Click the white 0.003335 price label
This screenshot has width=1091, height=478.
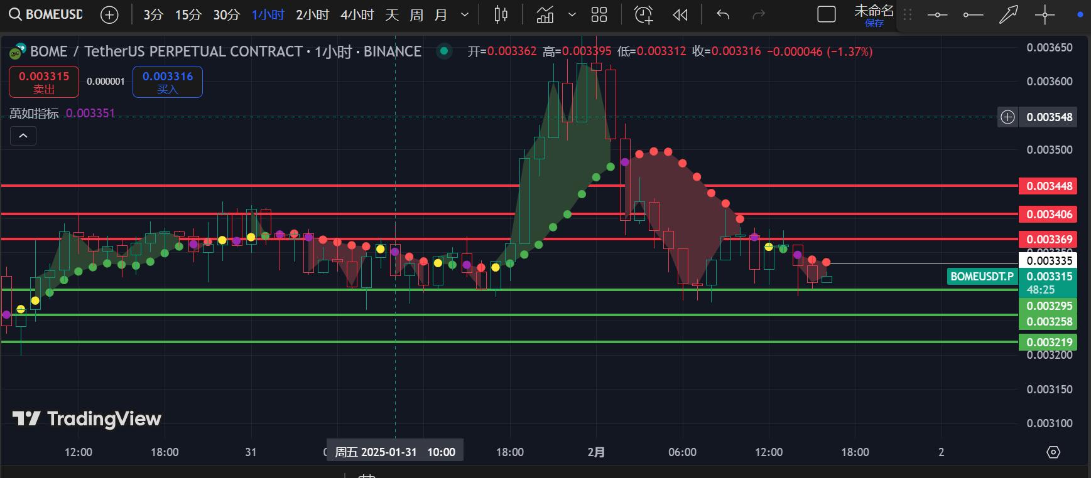1048,261
